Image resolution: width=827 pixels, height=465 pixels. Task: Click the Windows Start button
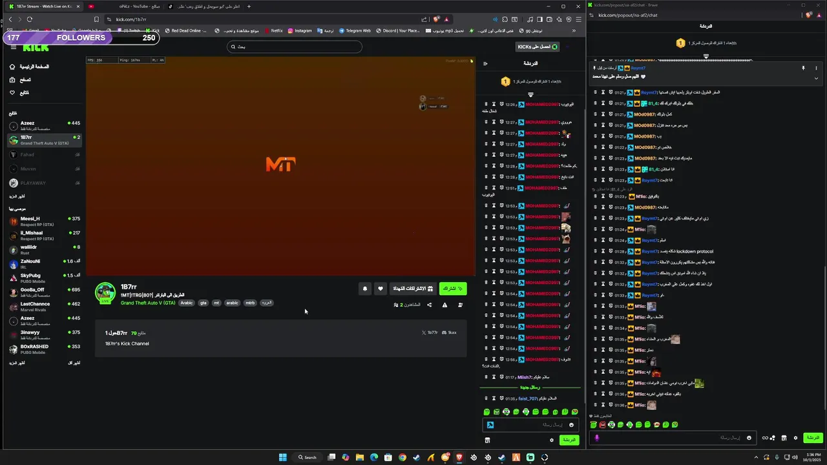click(x=282, y=457)
